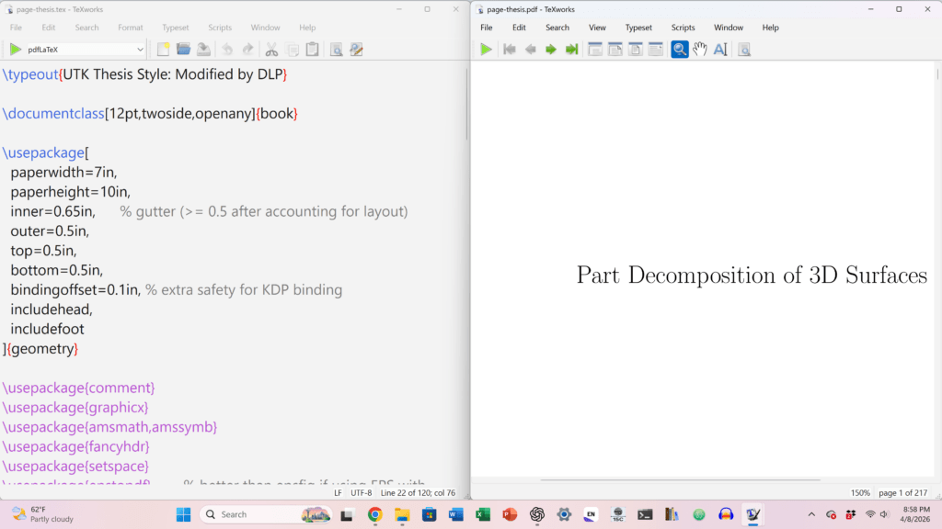Switch to the Select Text tool
This screenshot has height=529, width=942.
tap(720, 50)
